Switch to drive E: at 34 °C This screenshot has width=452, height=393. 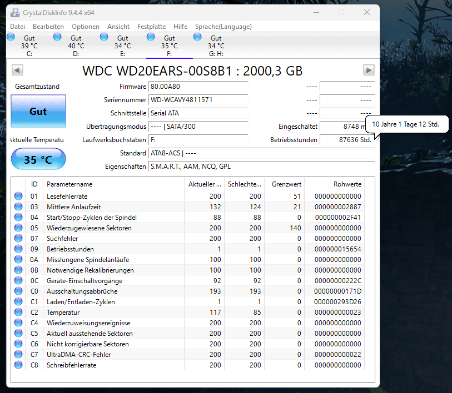pyautogui.click(x=123, y=46)
